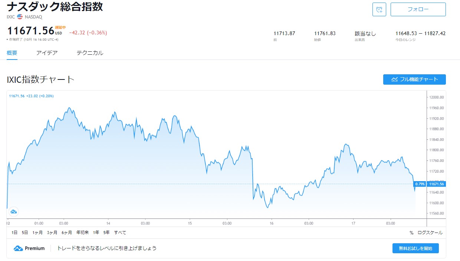This screenshot has height=261, width=460.
Task: Open the フル機能チャート full chart button
Action: point(414,79)
